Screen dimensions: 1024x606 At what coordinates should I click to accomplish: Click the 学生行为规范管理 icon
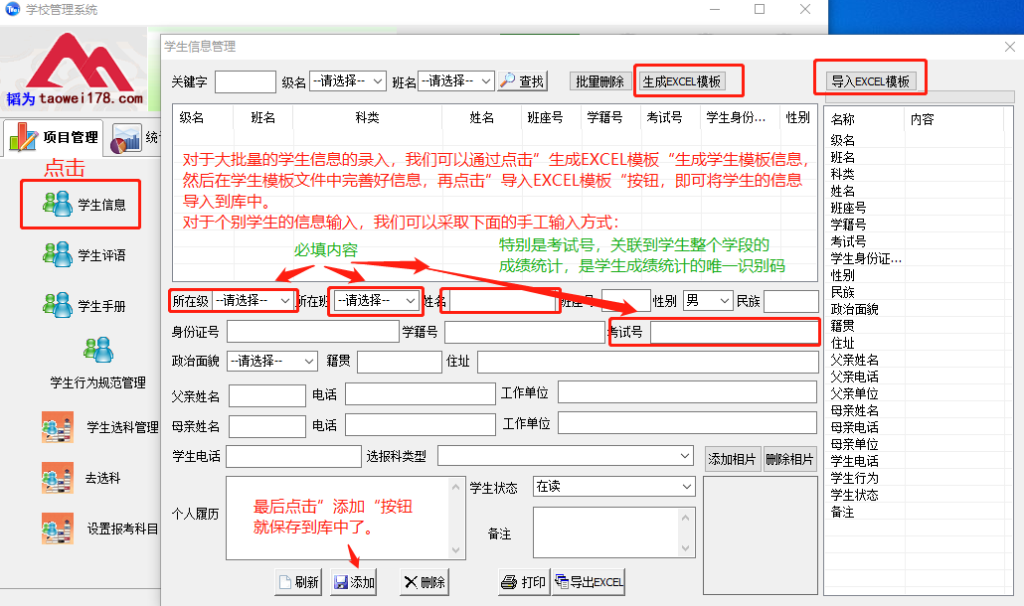[96, 350]
